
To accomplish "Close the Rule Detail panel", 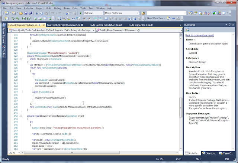I will 233,24.
